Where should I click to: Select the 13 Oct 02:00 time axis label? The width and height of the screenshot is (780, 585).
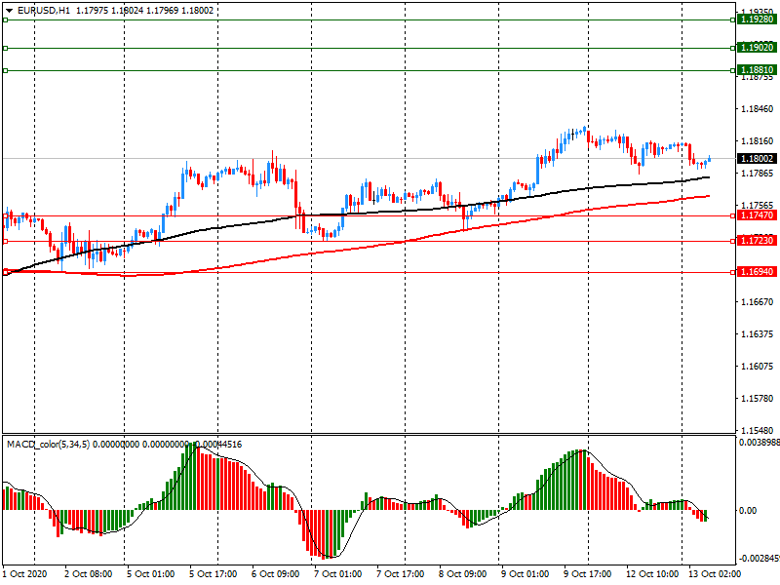pos(715,574)
